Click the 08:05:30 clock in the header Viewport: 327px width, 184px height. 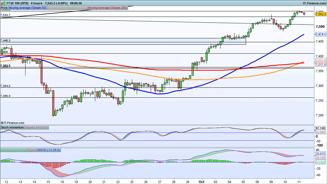(76, 3)
